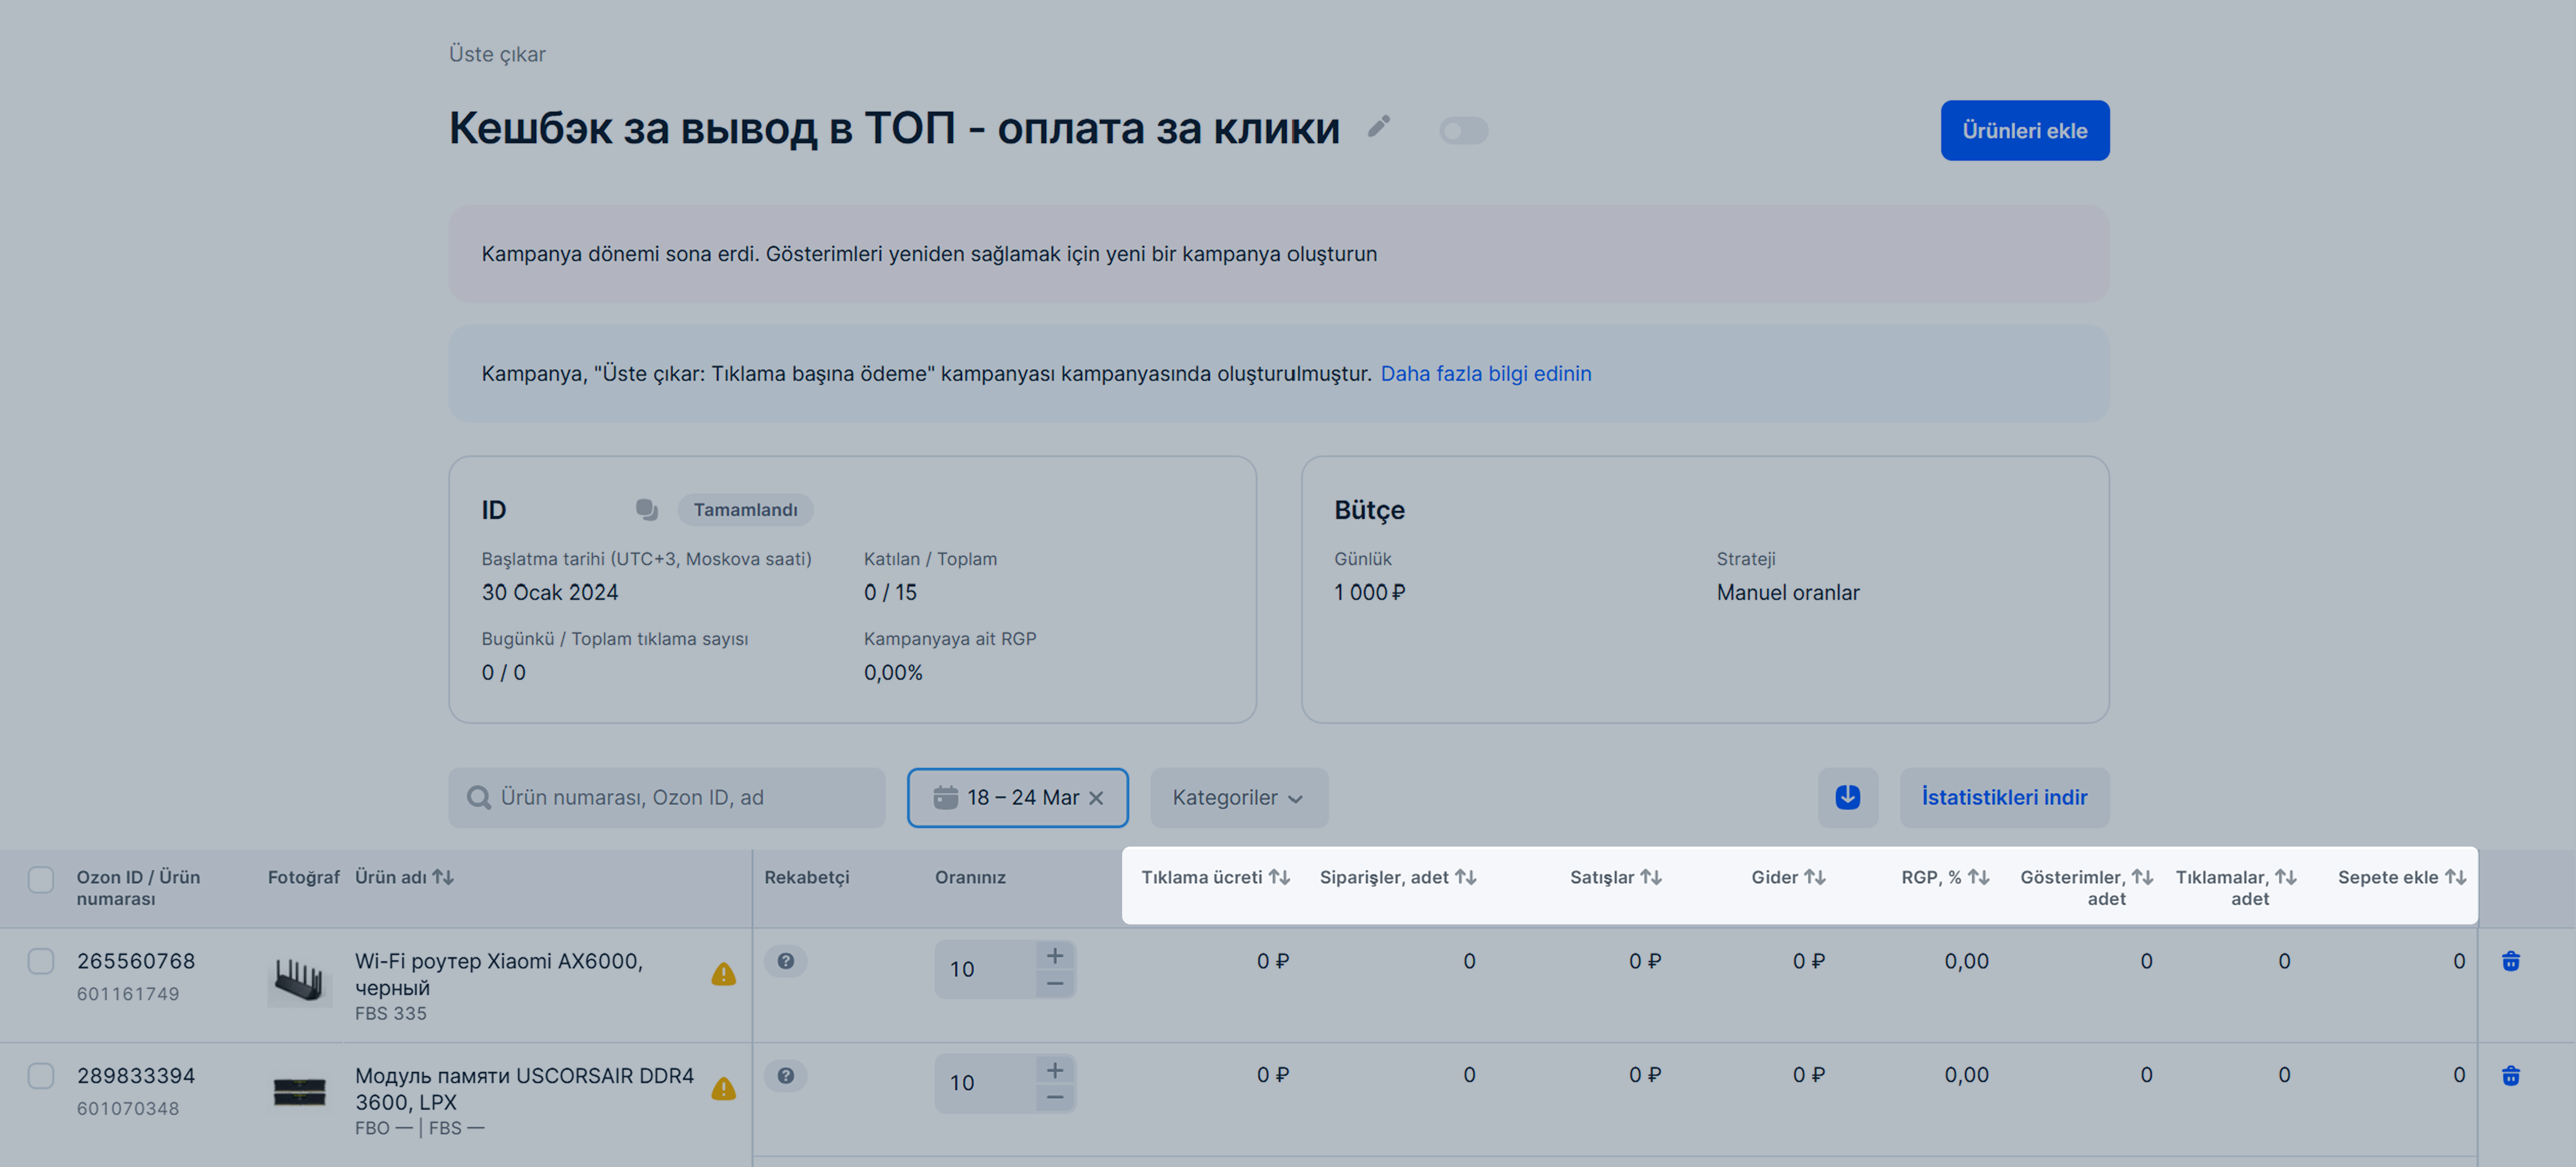The width and height of the screenshot is (2576, 1167).
Task: Toggle the campaign on/off switch
Action: (x=1463, y=131)
